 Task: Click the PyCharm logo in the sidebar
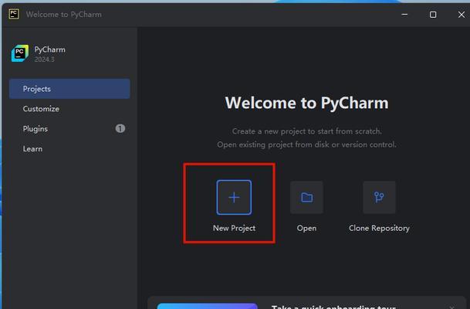20,53
